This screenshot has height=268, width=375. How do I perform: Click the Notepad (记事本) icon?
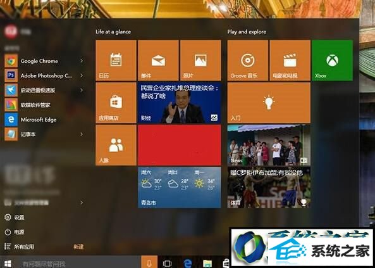click(x=11, y=134)
